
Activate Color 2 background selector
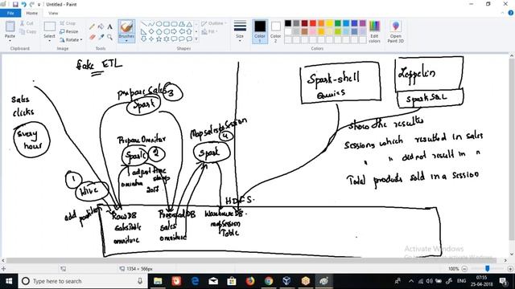275,31
